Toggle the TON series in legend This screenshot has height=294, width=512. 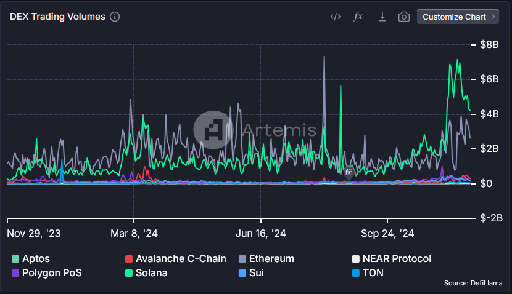(368, 273)
